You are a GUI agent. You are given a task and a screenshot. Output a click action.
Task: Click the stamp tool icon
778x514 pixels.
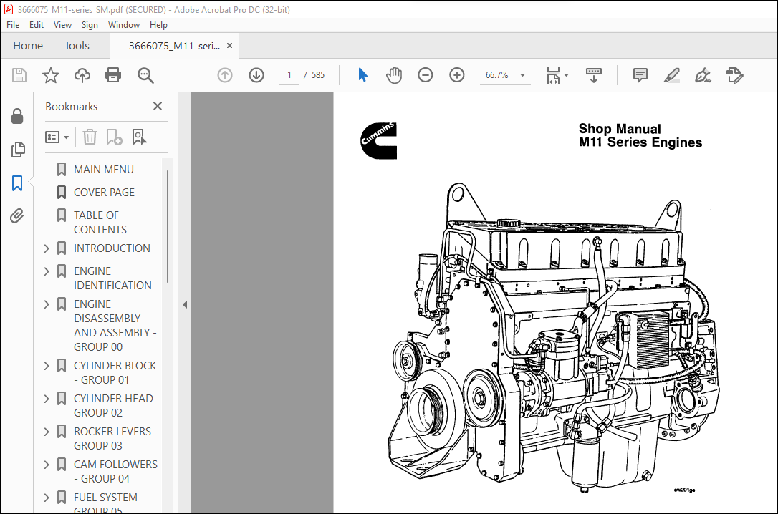(x=734, y=75)
